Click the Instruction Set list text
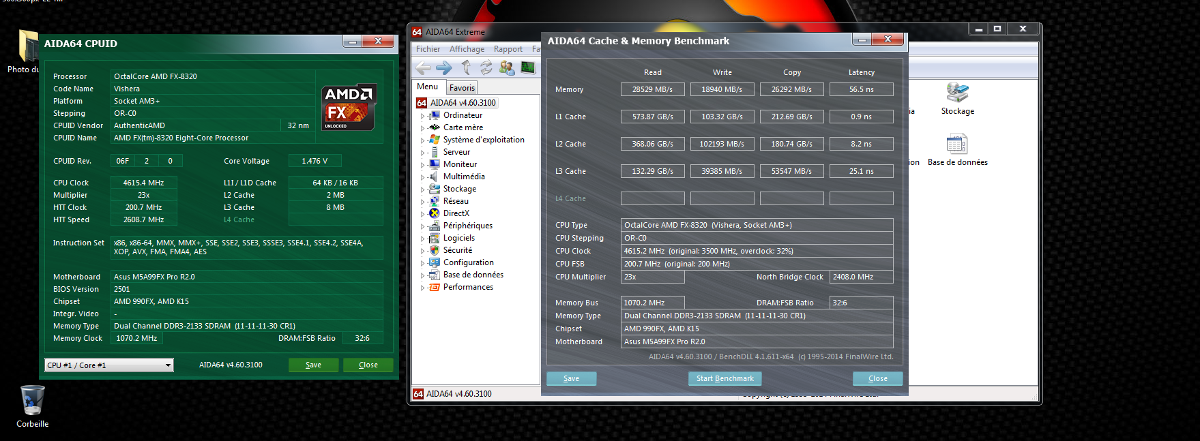The image size is (1200, 441). pyautogui.click(x=238, y=247)
